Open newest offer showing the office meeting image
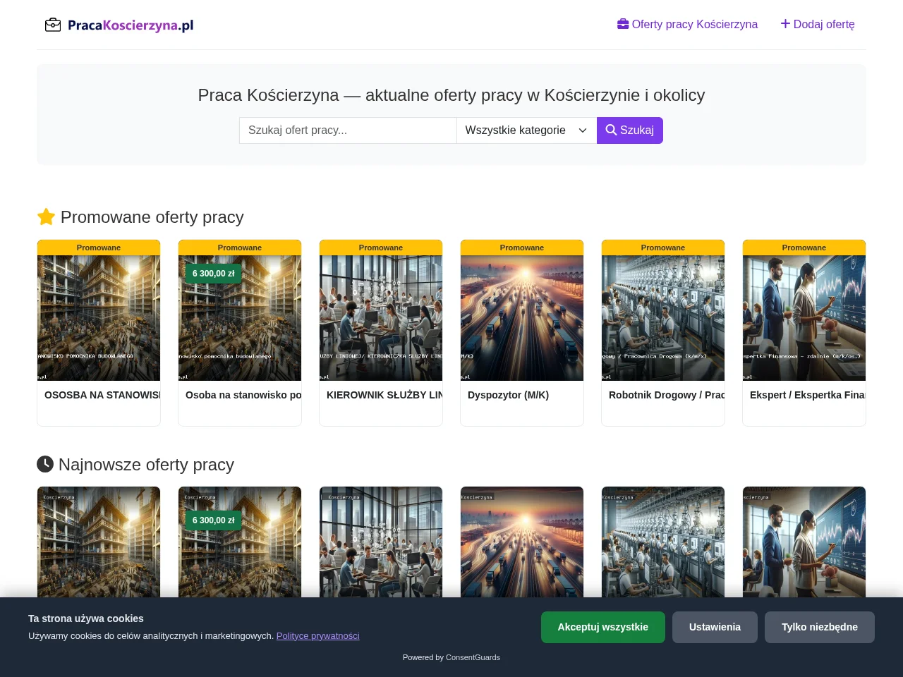The image size is (903, 677). pos(381,542)
